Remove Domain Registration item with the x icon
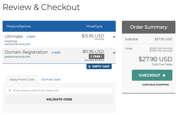This screenshot has width=178, height=115. tap(114, 53)
